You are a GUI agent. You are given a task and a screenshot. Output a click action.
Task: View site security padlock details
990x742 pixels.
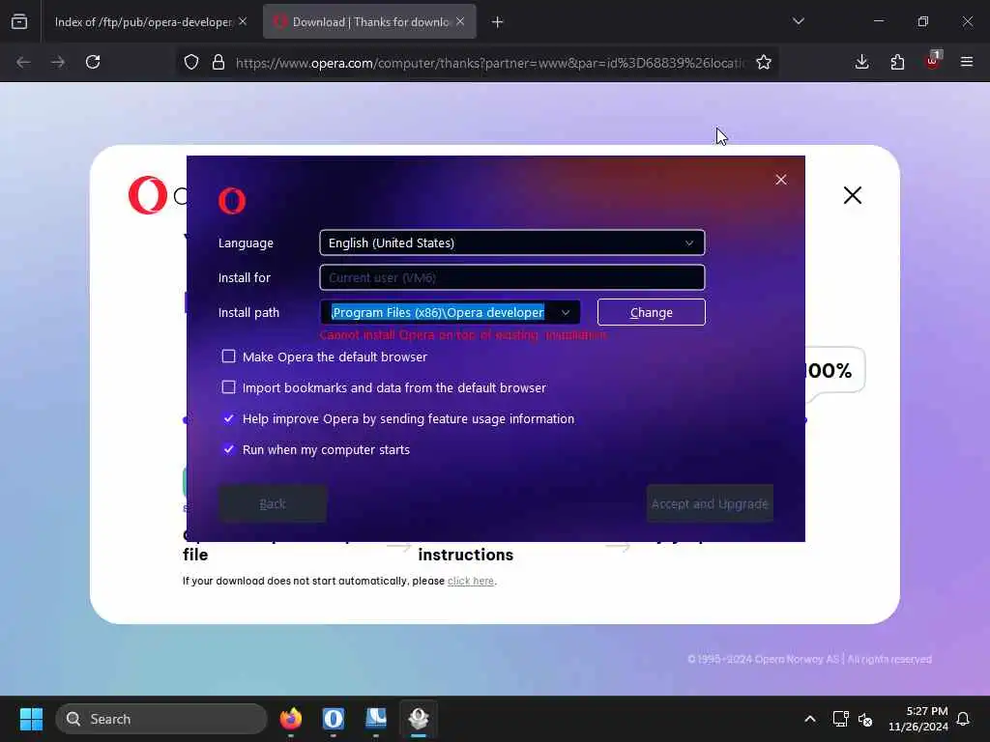(x=218, y=62)
